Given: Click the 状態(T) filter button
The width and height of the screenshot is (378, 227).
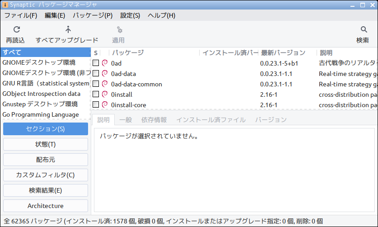Looking at the screenshot, I should (46, 144).
